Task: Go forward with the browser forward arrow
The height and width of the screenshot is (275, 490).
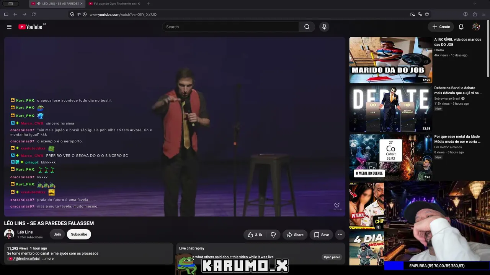Action: [x=24, y=15]
